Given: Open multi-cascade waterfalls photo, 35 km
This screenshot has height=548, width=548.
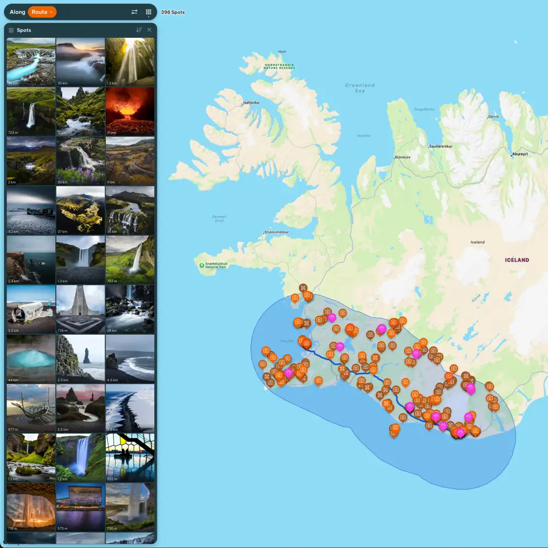Looking at the screenshot, I should [130, 210].
